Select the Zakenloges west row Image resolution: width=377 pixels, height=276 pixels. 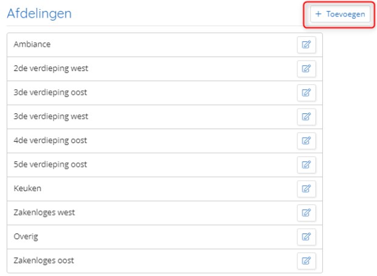(x=165, y=213)
